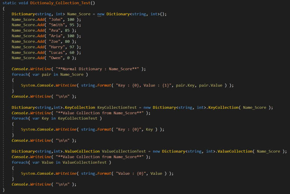The width and height of the screenshot is (290, 194).
Task: Click 'pair' variable in first foreach
Action: click(46, 74)
